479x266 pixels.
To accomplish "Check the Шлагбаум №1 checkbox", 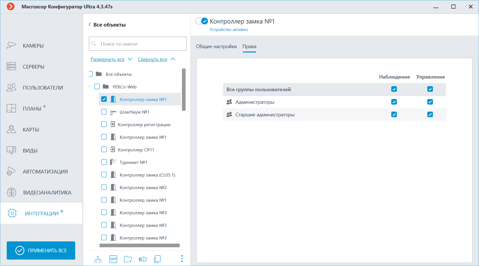I will 104,112.
